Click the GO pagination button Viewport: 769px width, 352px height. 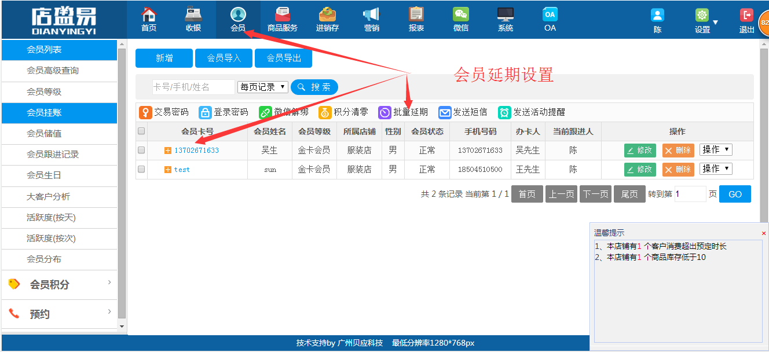pyautogui.click(x=735, y=194)
